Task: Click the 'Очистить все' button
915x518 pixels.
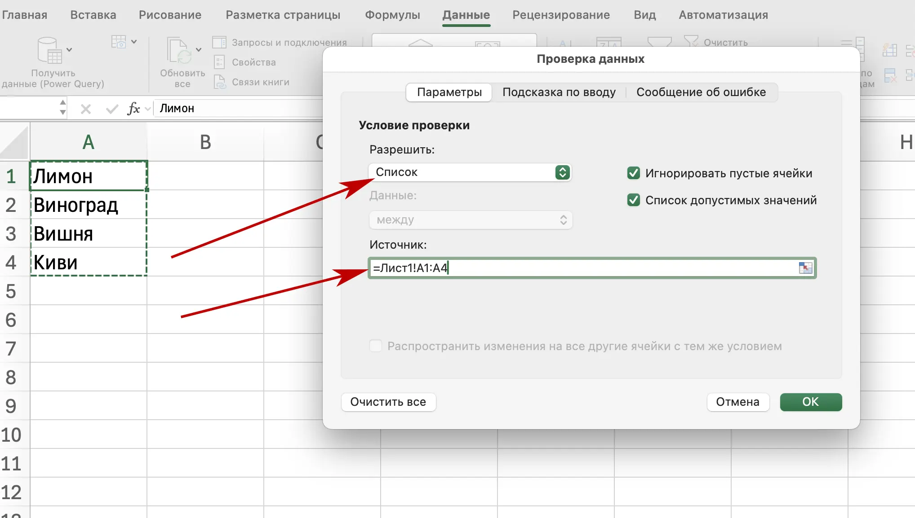Action: click(x=388, y=402)
